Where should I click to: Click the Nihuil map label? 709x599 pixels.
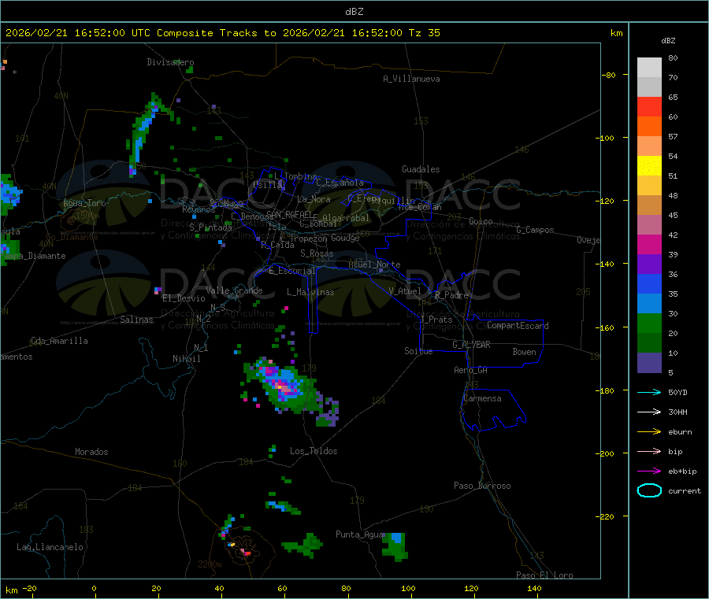tap(186, 359)
